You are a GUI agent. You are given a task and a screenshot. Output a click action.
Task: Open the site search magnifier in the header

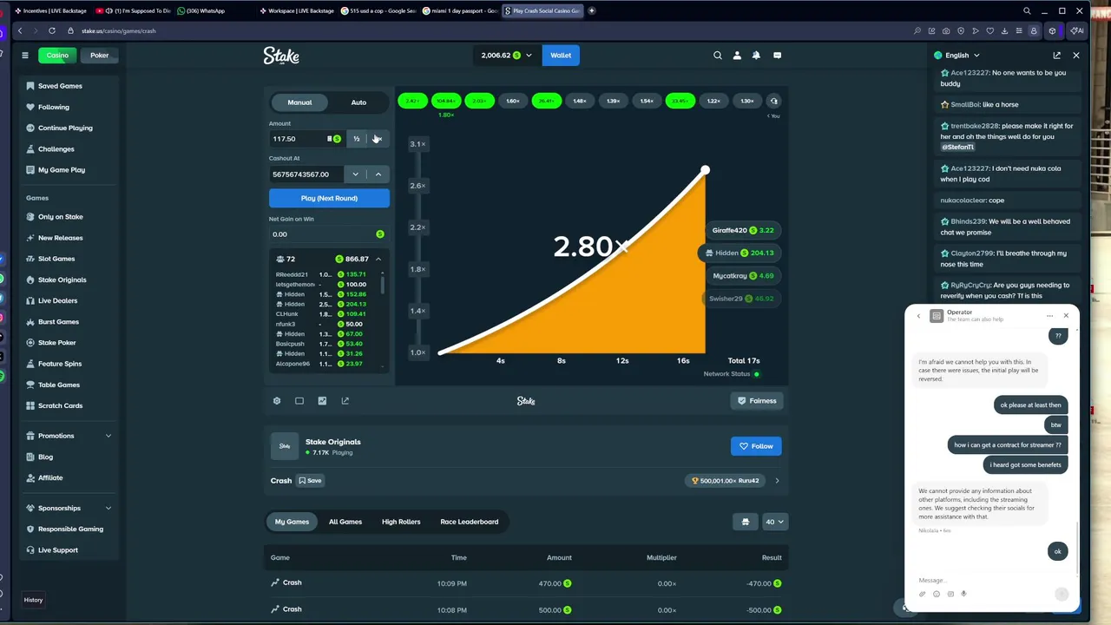click(718, 56)
